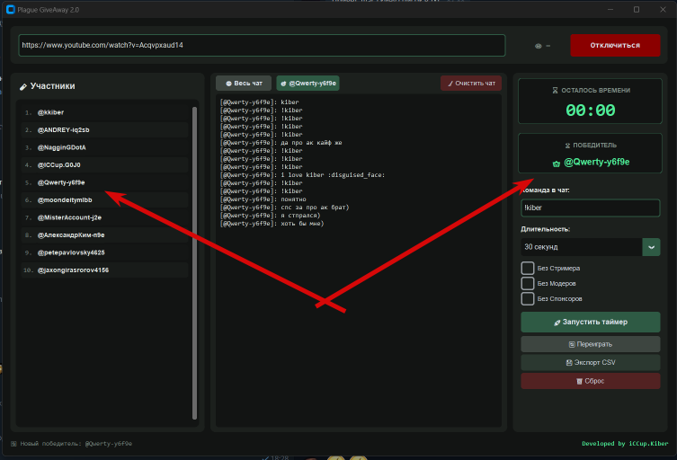This screenshot has width=677, height=460.
Task: Minimize the Plague GiveAway window
Action: tap(610, 10)
